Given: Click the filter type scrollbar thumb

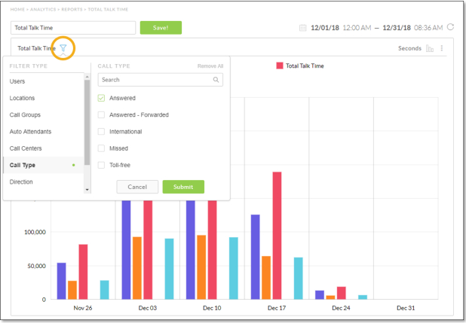Looking at the screenshot, I should [87, 122].
